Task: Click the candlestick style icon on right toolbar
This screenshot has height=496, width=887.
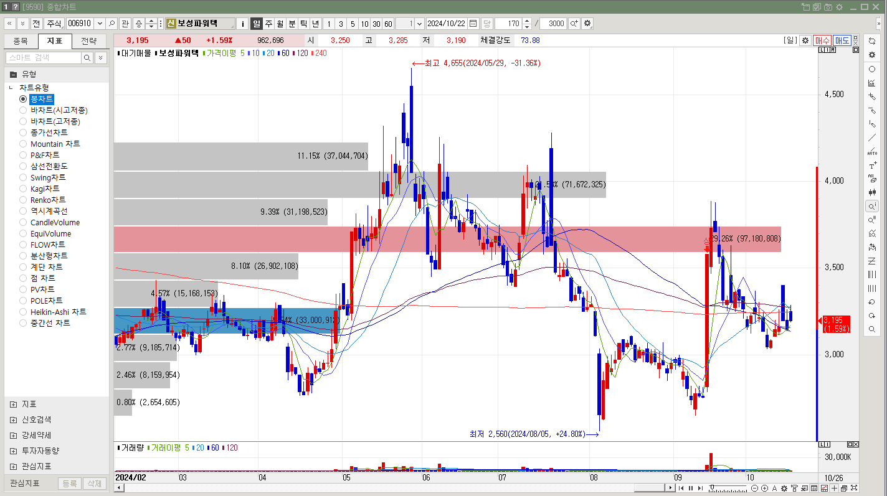Action: 872,192
